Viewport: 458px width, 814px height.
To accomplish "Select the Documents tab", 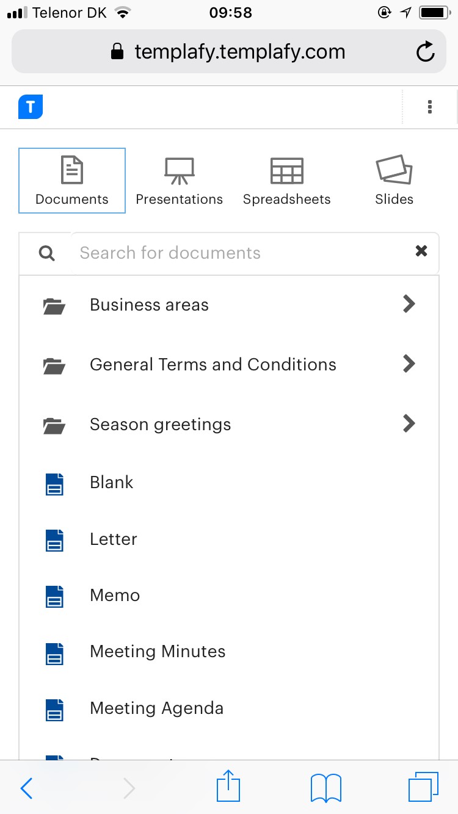I will [x=72, y=181].
